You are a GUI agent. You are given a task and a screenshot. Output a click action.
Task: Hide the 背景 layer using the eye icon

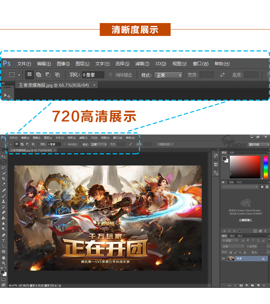point(223,259)
